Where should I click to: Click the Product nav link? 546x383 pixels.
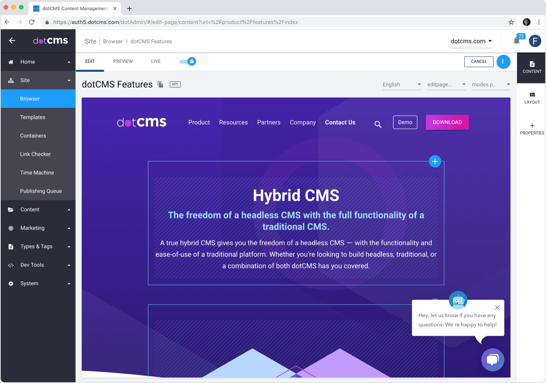199,122
